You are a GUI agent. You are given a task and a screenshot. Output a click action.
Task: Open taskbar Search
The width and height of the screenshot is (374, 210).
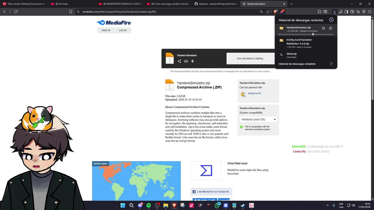click(x=131, y=205)
